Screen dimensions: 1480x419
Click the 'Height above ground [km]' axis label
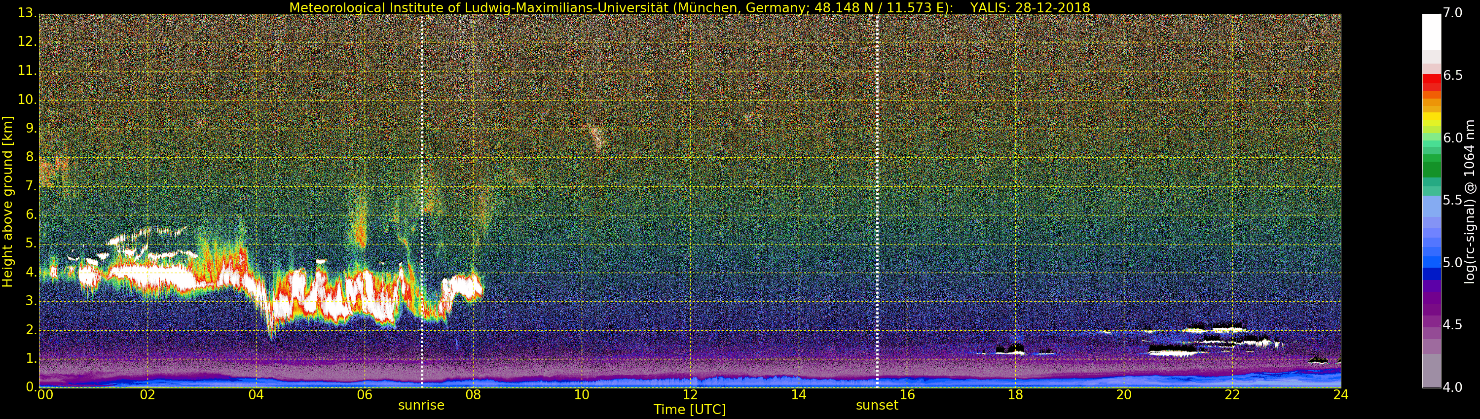click(7, 202)
